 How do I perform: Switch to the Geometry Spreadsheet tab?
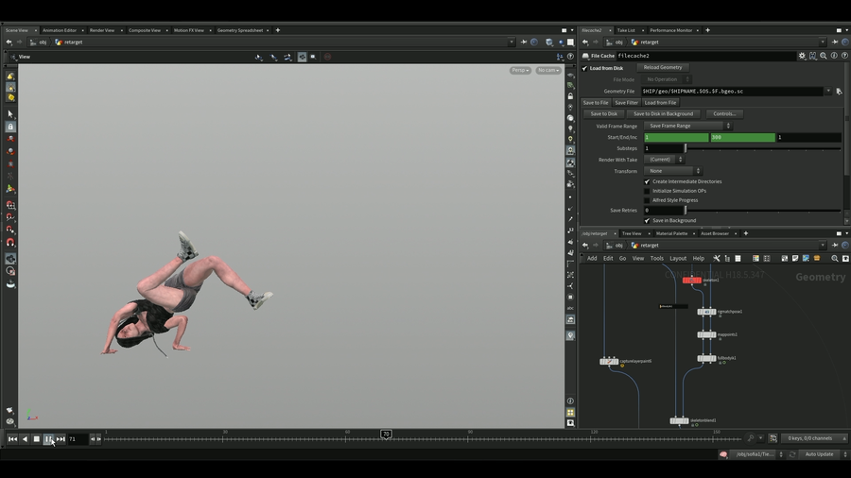coord(240,30)
